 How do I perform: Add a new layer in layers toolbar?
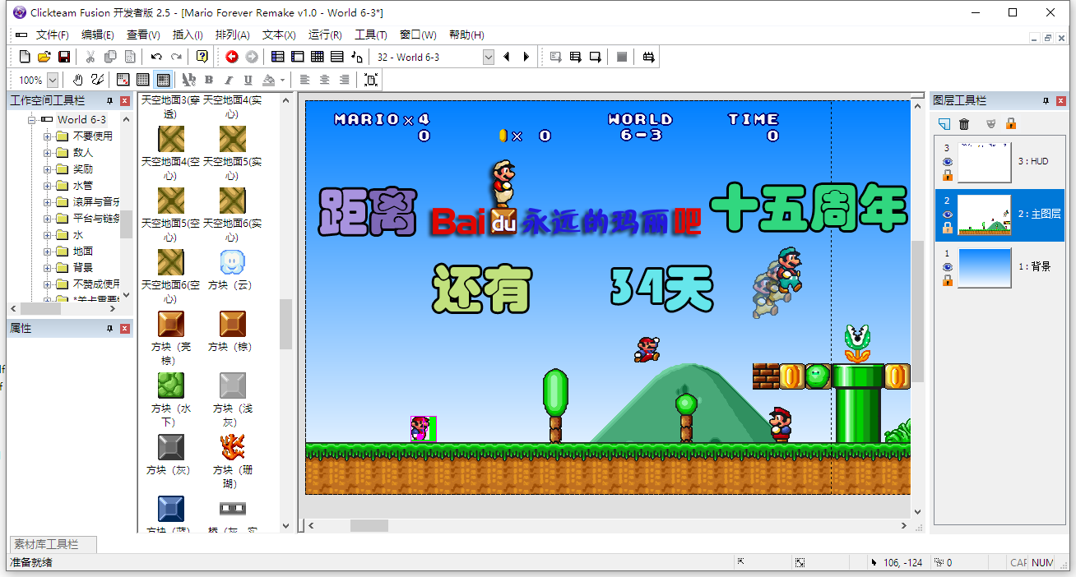click(944, 124)
